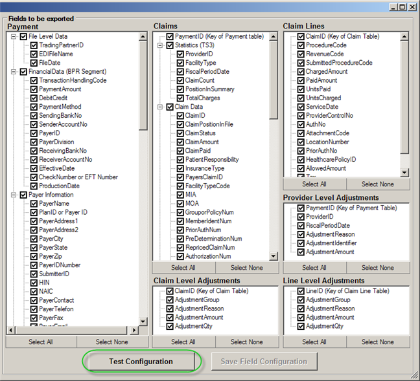Toggle the PaymentAmount field checkbox
Viewport: 420px width, 381px height.
pos(34,89)
